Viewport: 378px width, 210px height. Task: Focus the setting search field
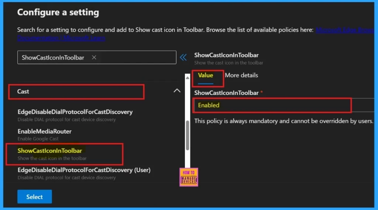97,57
